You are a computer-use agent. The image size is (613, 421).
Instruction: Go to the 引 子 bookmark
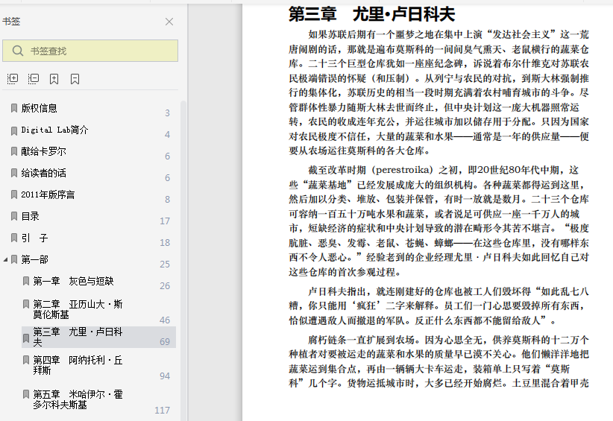click(x=34, y=238)
